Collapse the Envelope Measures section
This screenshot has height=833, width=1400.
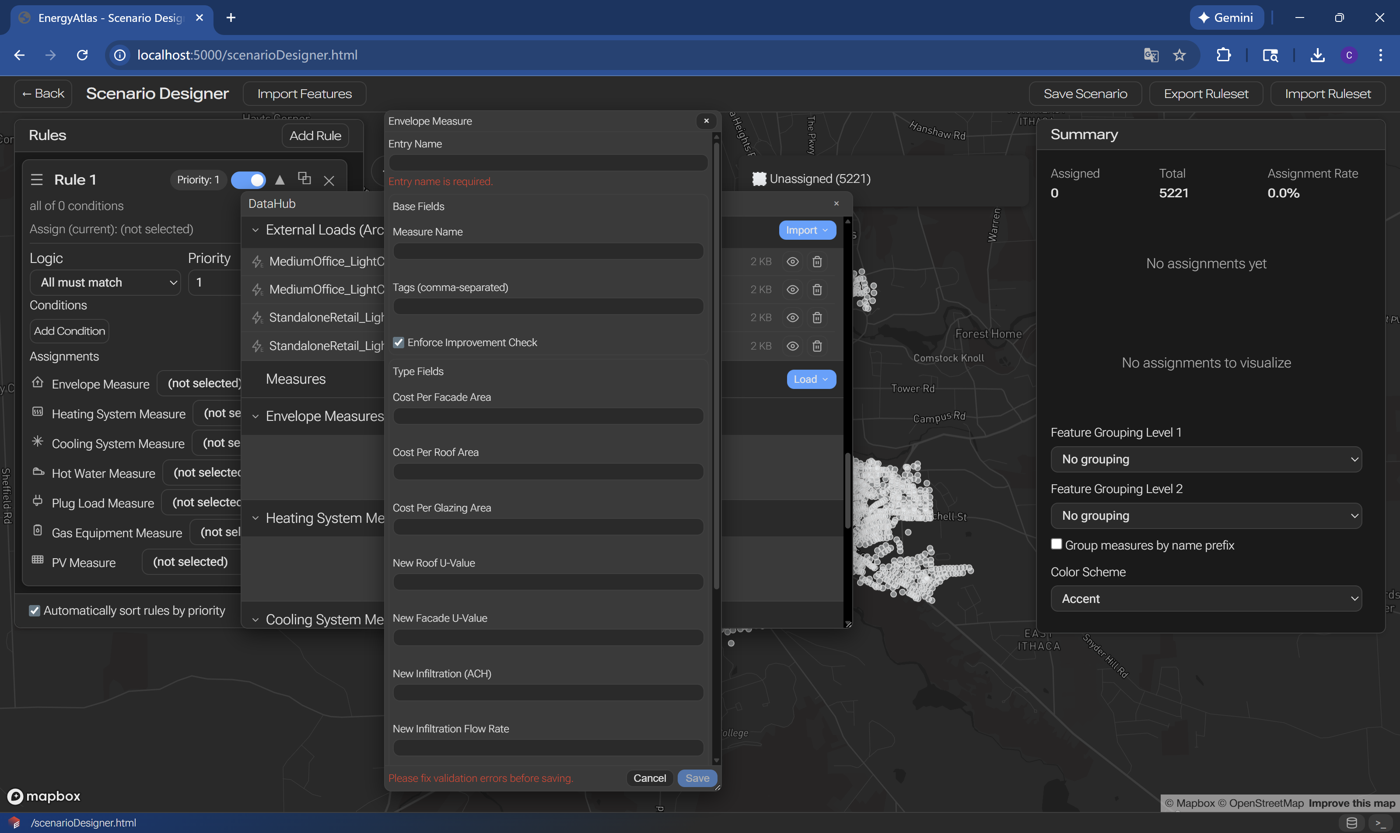click(255, 416)
